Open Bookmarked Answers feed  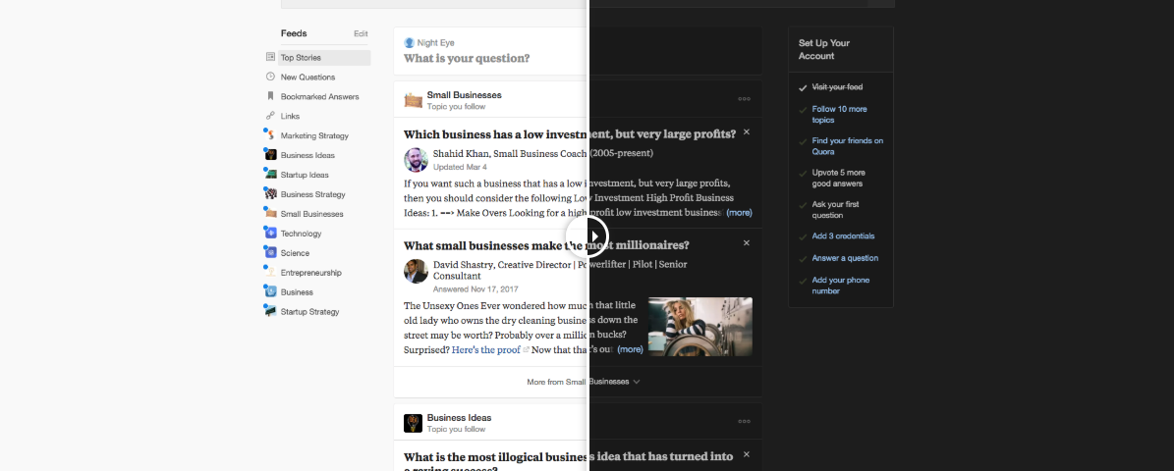(x=319, y=96)
